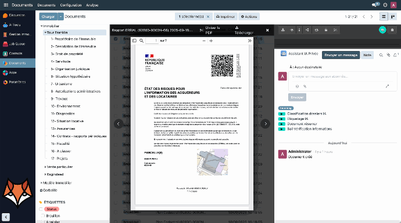Open chatter attachments paperclip icon
Screen dimensions: 401x223
click(x=388, y=55)
